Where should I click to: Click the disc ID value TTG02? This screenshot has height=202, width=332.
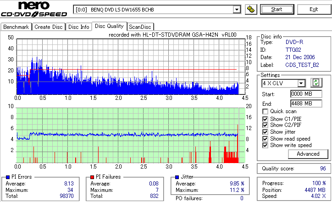point(293,50)
